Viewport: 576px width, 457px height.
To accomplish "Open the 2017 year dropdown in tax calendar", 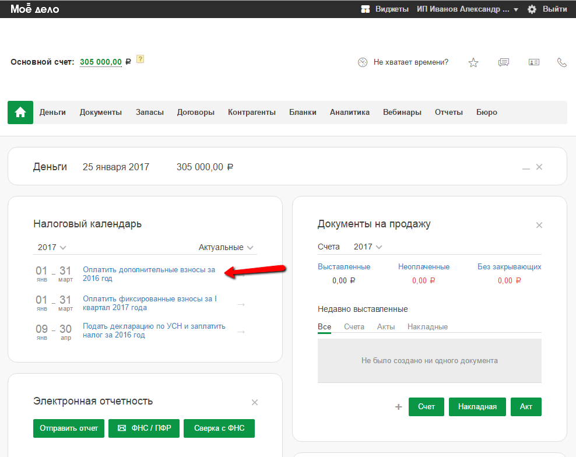I will 52,248.
